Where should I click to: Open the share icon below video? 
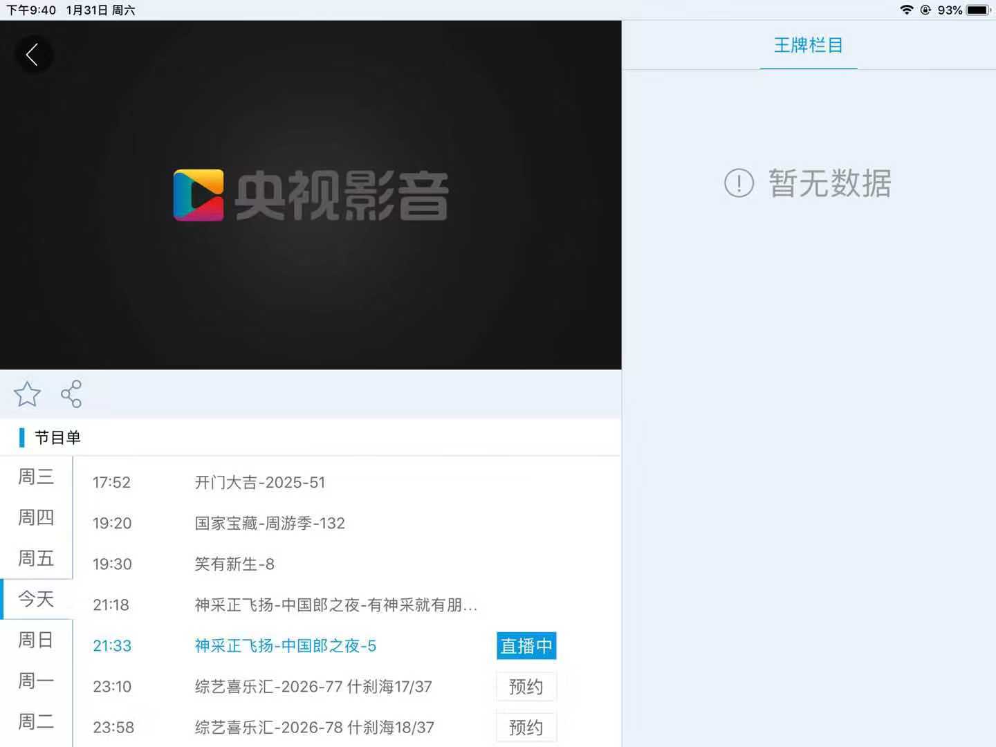(x=71, y=394)
